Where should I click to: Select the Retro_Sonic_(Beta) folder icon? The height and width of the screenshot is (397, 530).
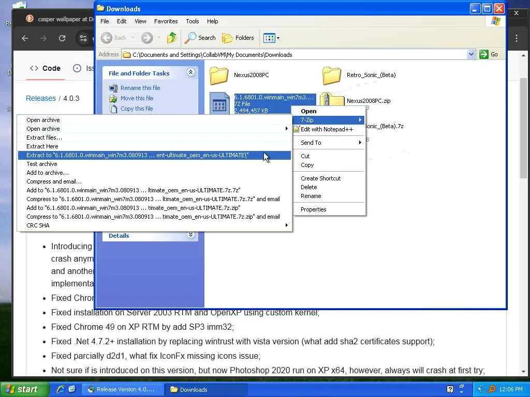331,75
